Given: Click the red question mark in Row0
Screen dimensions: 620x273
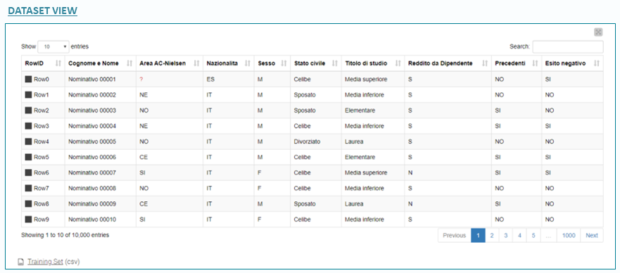Looking at the screenshot, I should pos(141,80).
